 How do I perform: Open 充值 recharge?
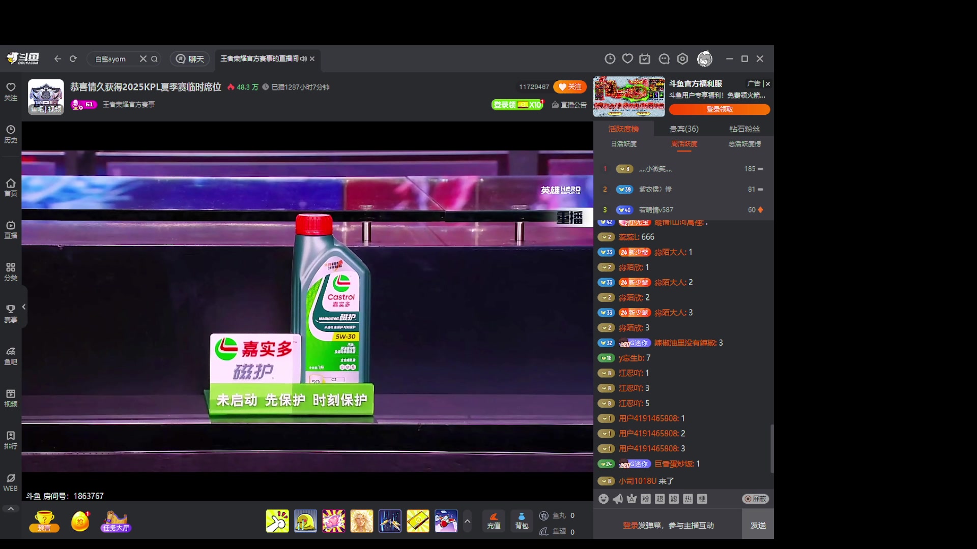point(494,521)
